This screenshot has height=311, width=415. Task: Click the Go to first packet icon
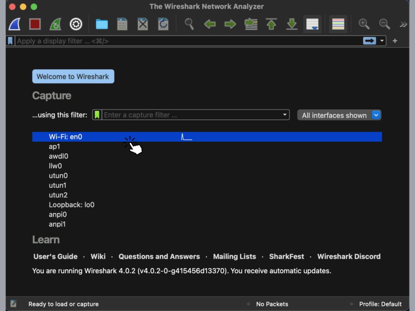pos(271,24)
